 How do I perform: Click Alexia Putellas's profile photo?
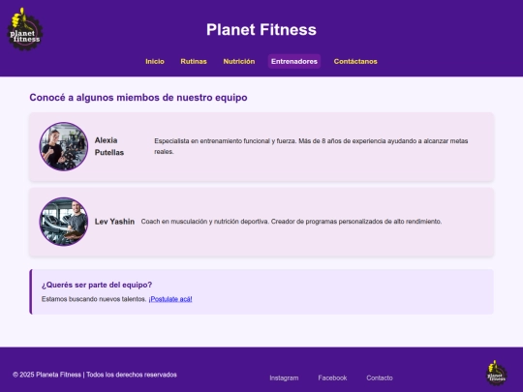click(64, 146)
